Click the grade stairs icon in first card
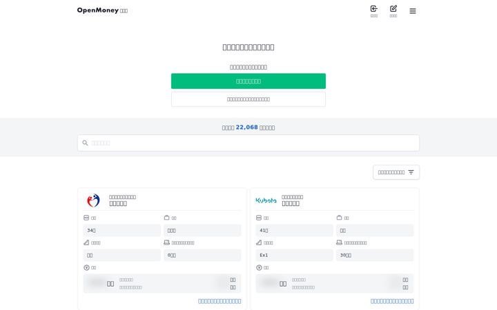 [x=86, y=242]
